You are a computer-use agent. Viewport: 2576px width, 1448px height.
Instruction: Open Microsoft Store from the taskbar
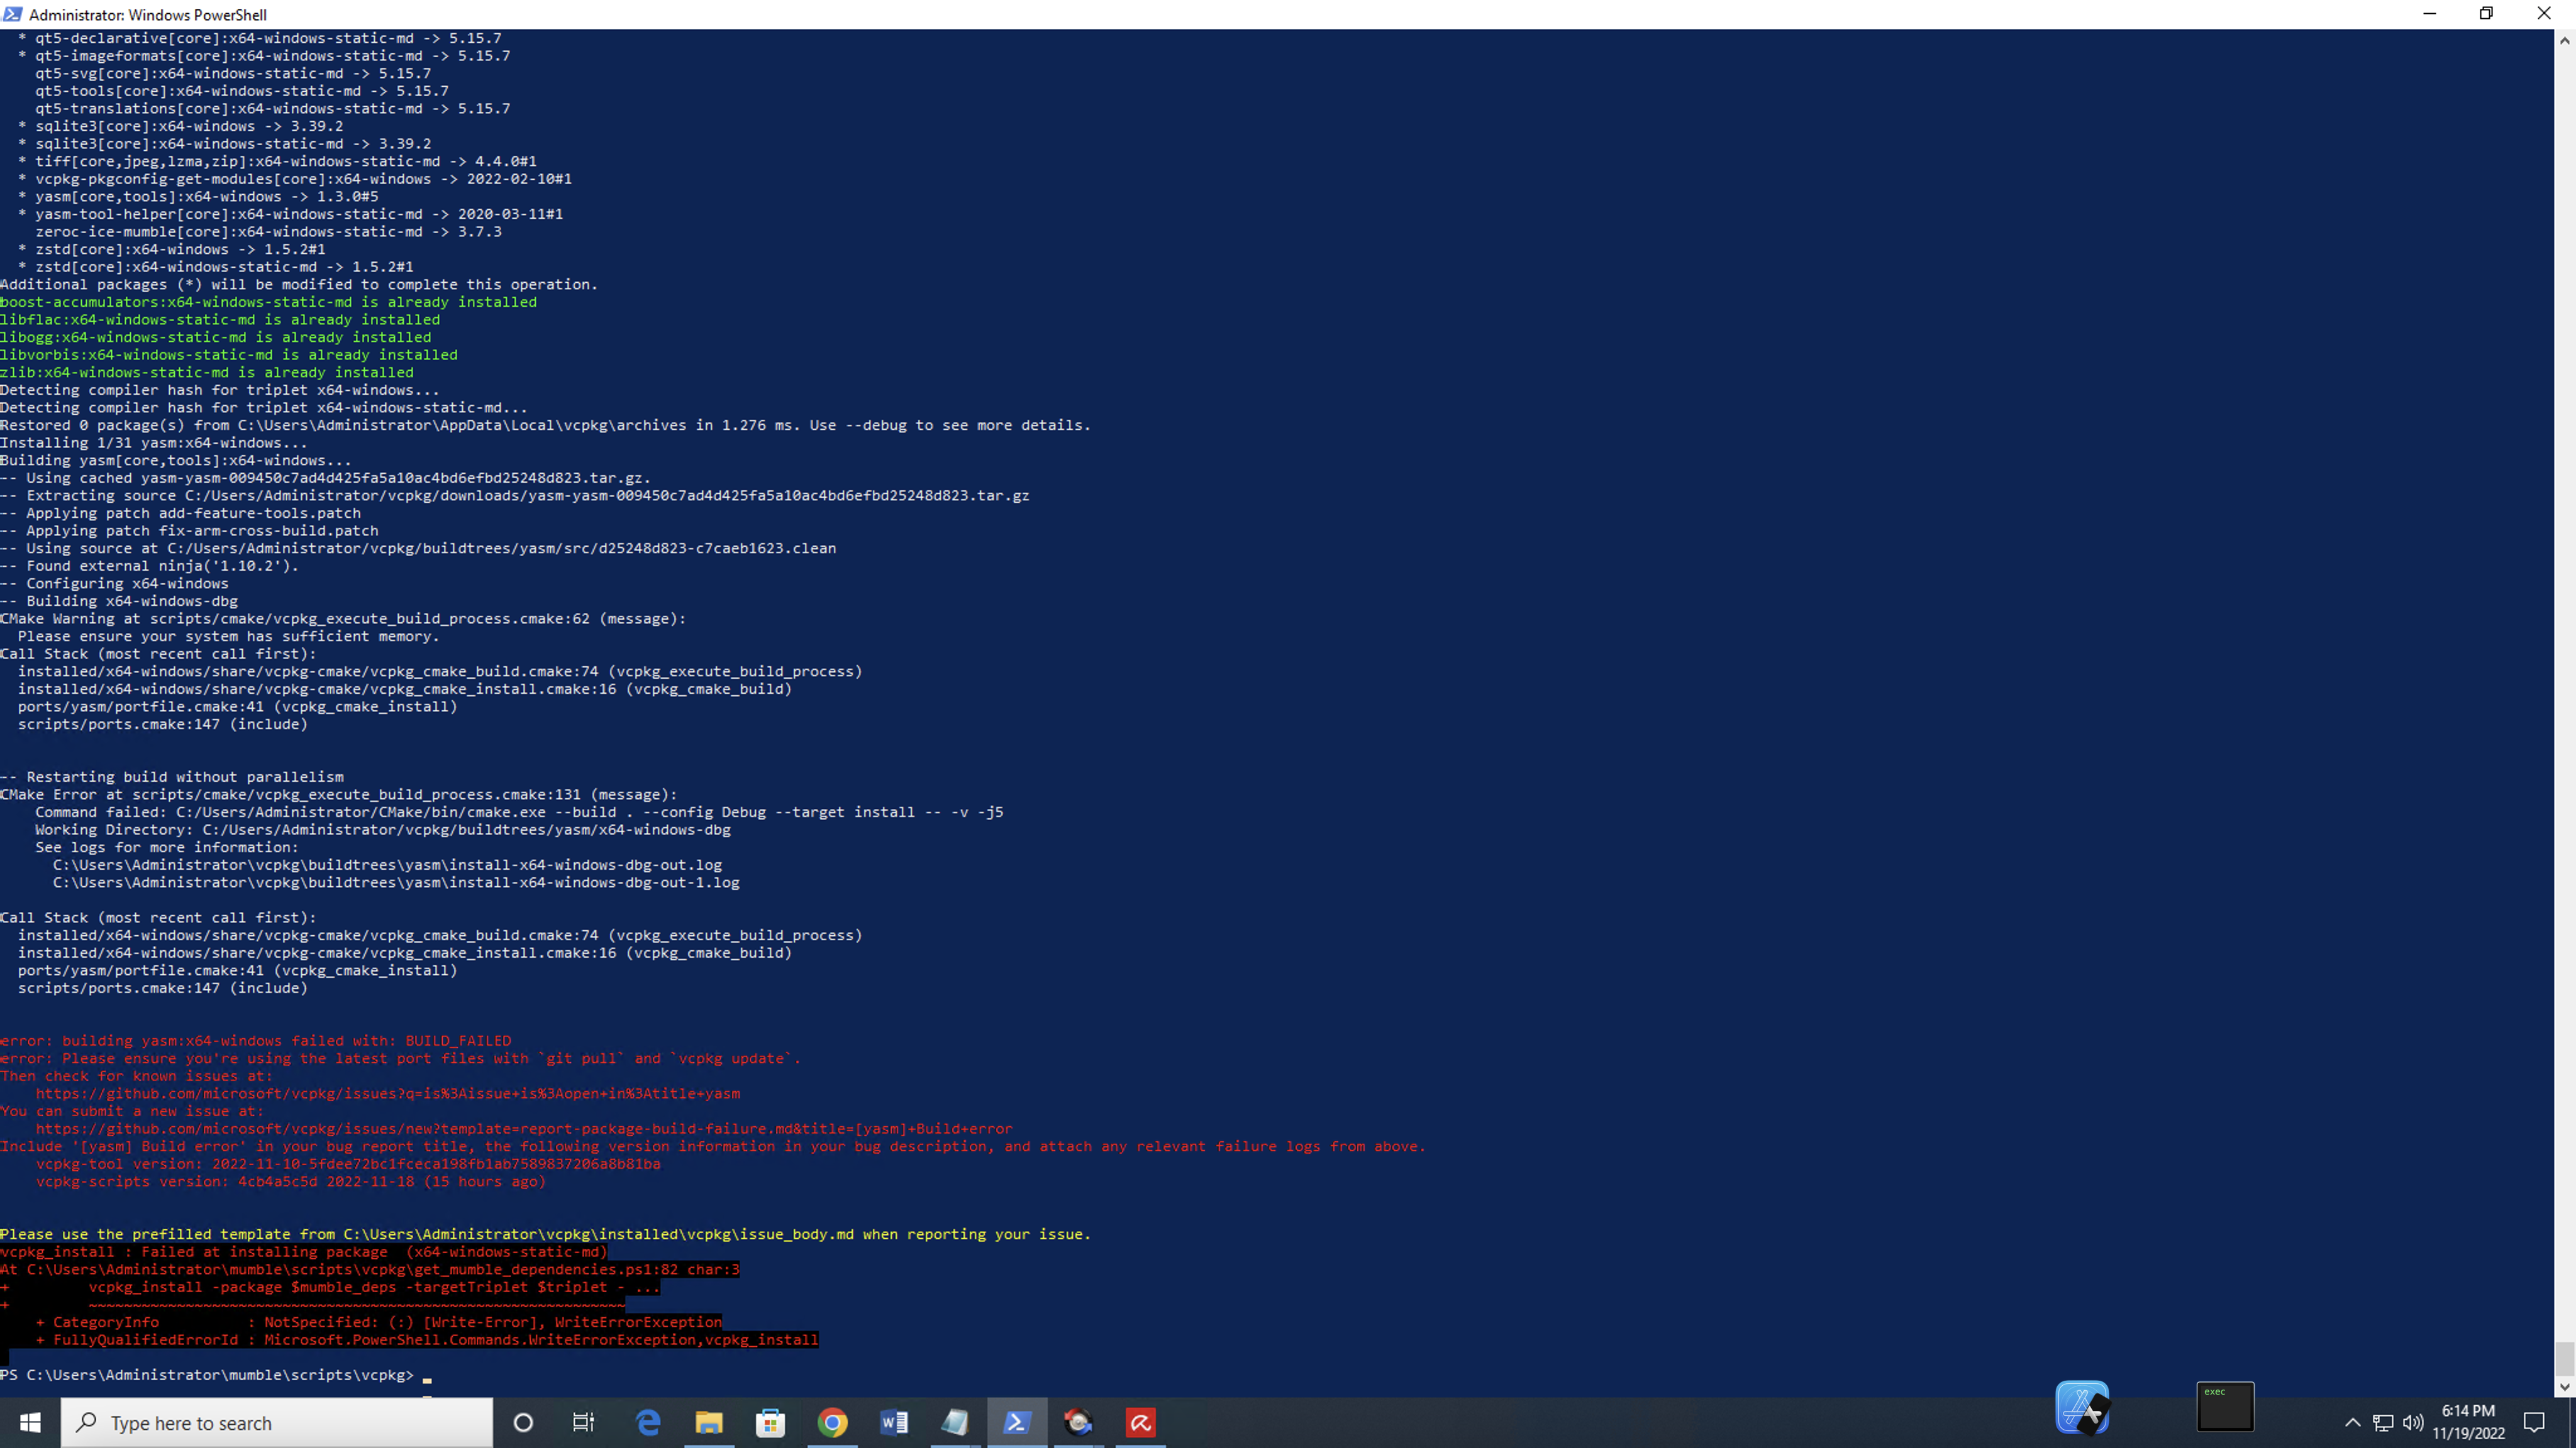(770, 1422)
